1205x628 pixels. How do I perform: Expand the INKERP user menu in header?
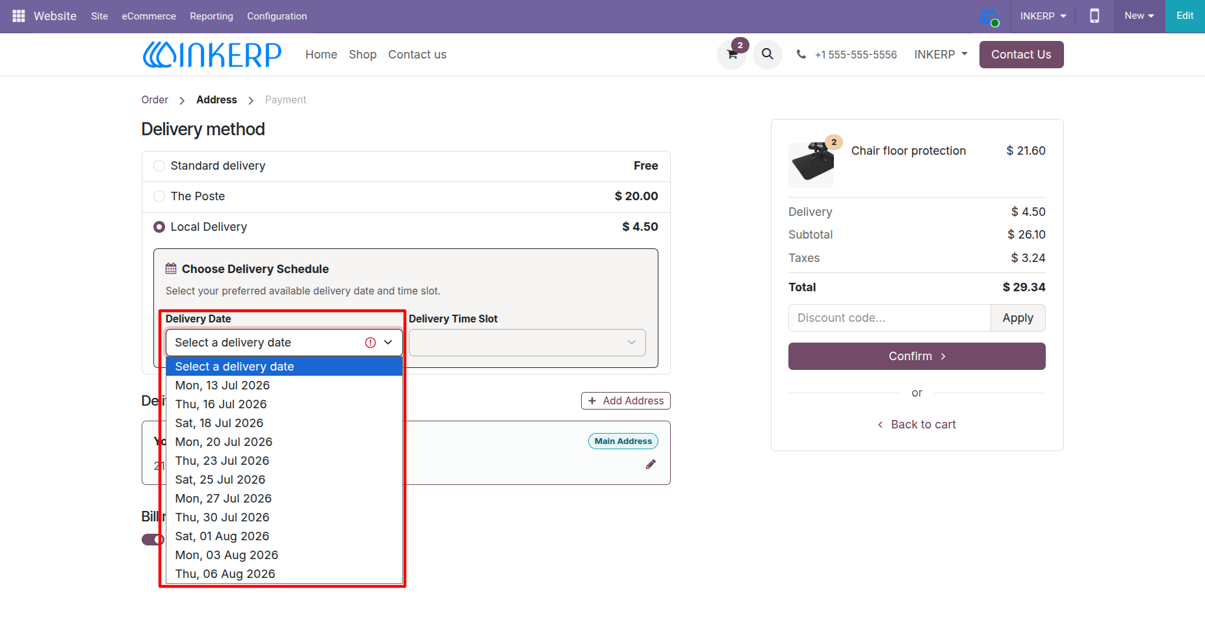click(x=940, y=55)
